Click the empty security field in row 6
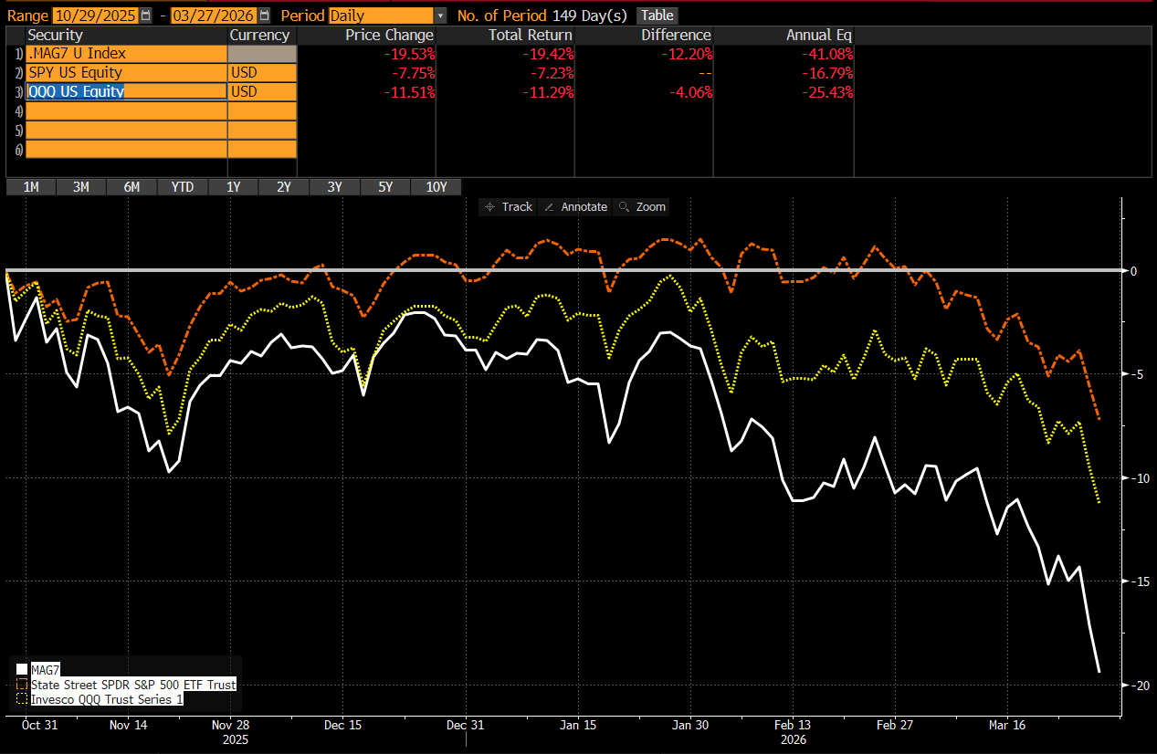1157x754 pixels. tap(126, 149)
